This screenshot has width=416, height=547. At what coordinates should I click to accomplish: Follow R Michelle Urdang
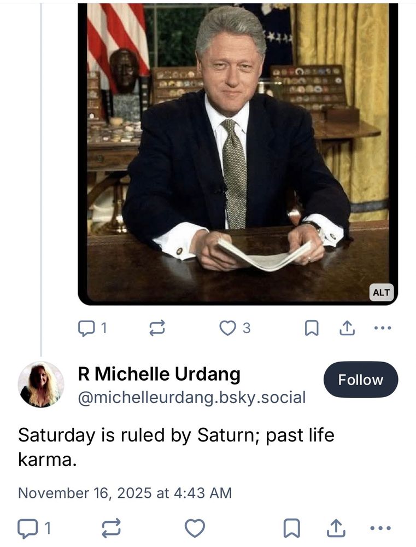pos(360,379)
